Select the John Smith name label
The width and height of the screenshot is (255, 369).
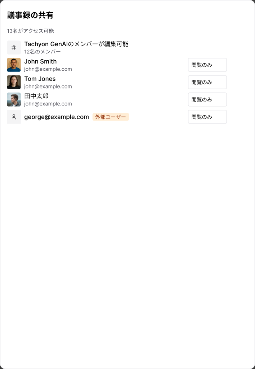point(40,61)
